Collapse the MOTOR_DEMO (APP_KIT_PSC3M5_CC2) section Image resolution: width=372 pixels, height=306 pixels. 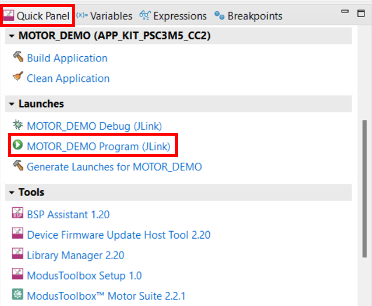pyautogui.click(x=12, y=36)
